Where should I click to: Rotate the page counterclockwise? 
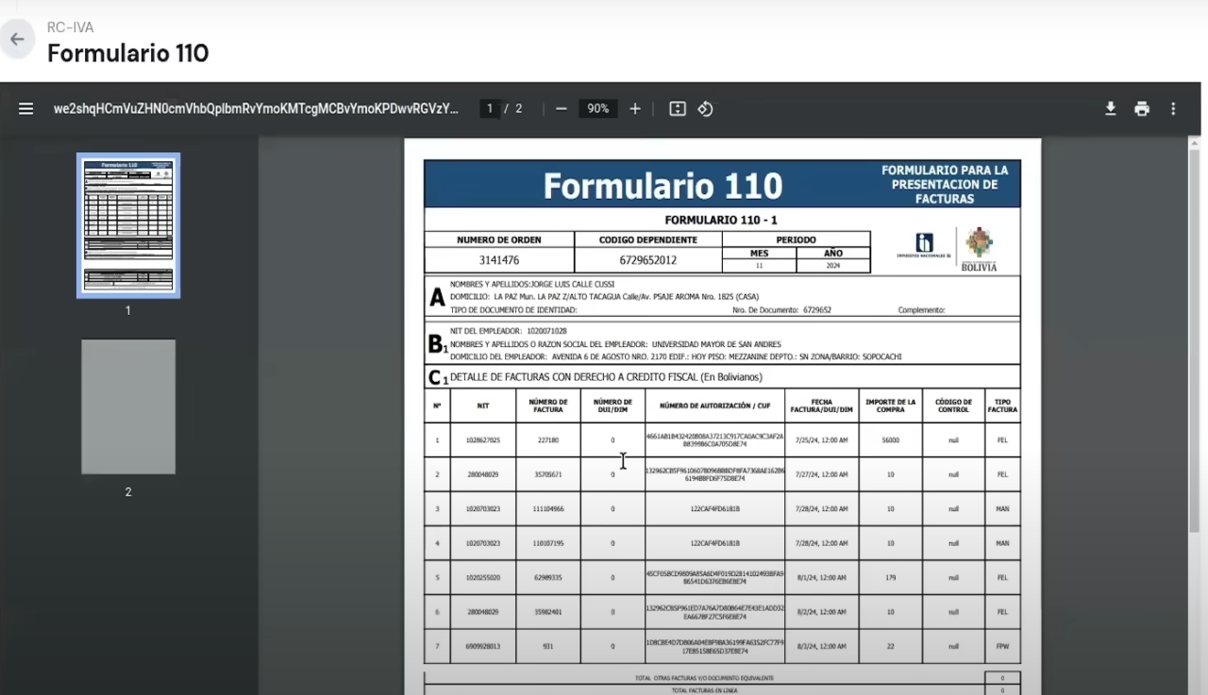[x=705, y=108]
